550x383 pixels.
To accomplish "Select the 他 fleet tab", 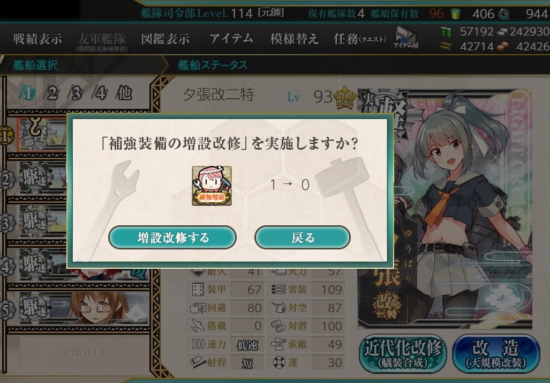I will pos(125,93).
